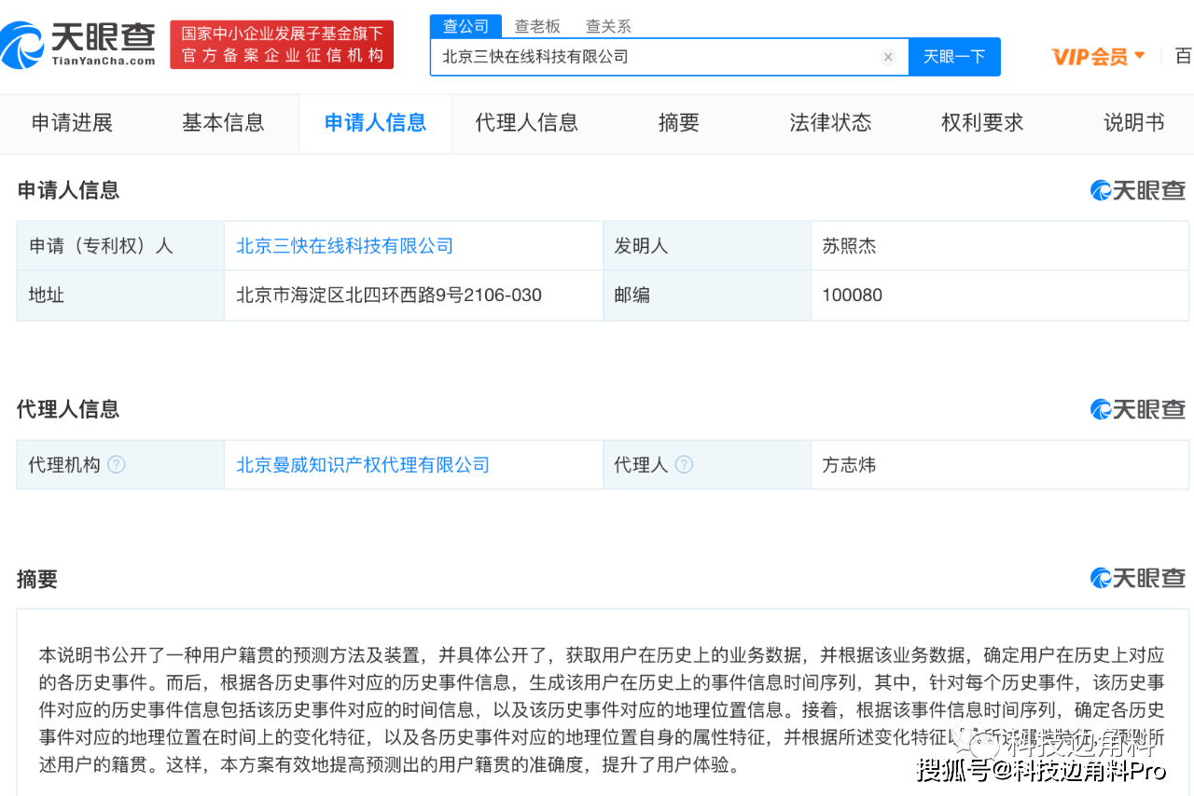Screen dimensions: 1194x796
Task: Switch to the 查老板 search tab
Action: pyautogui.click(x=537, y=25)
